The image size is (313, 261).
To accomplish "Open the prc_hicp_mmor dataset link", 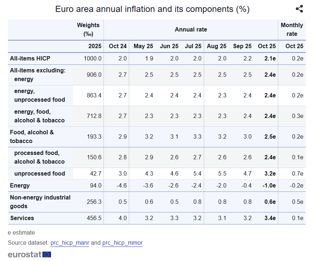I will [x=122, y=243].
